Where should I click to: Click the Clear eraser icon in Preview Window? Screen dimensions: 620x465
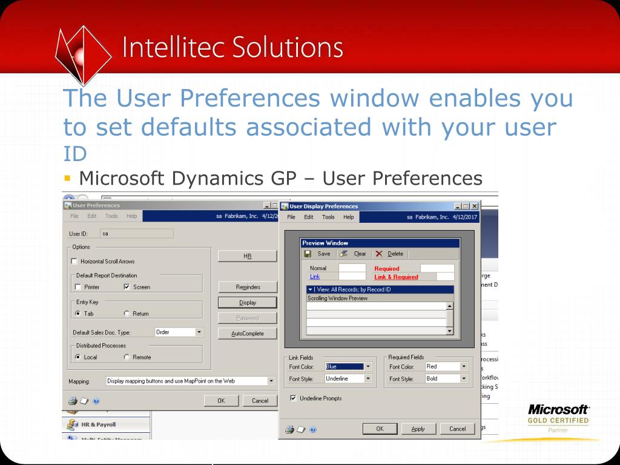coord(344,254)
